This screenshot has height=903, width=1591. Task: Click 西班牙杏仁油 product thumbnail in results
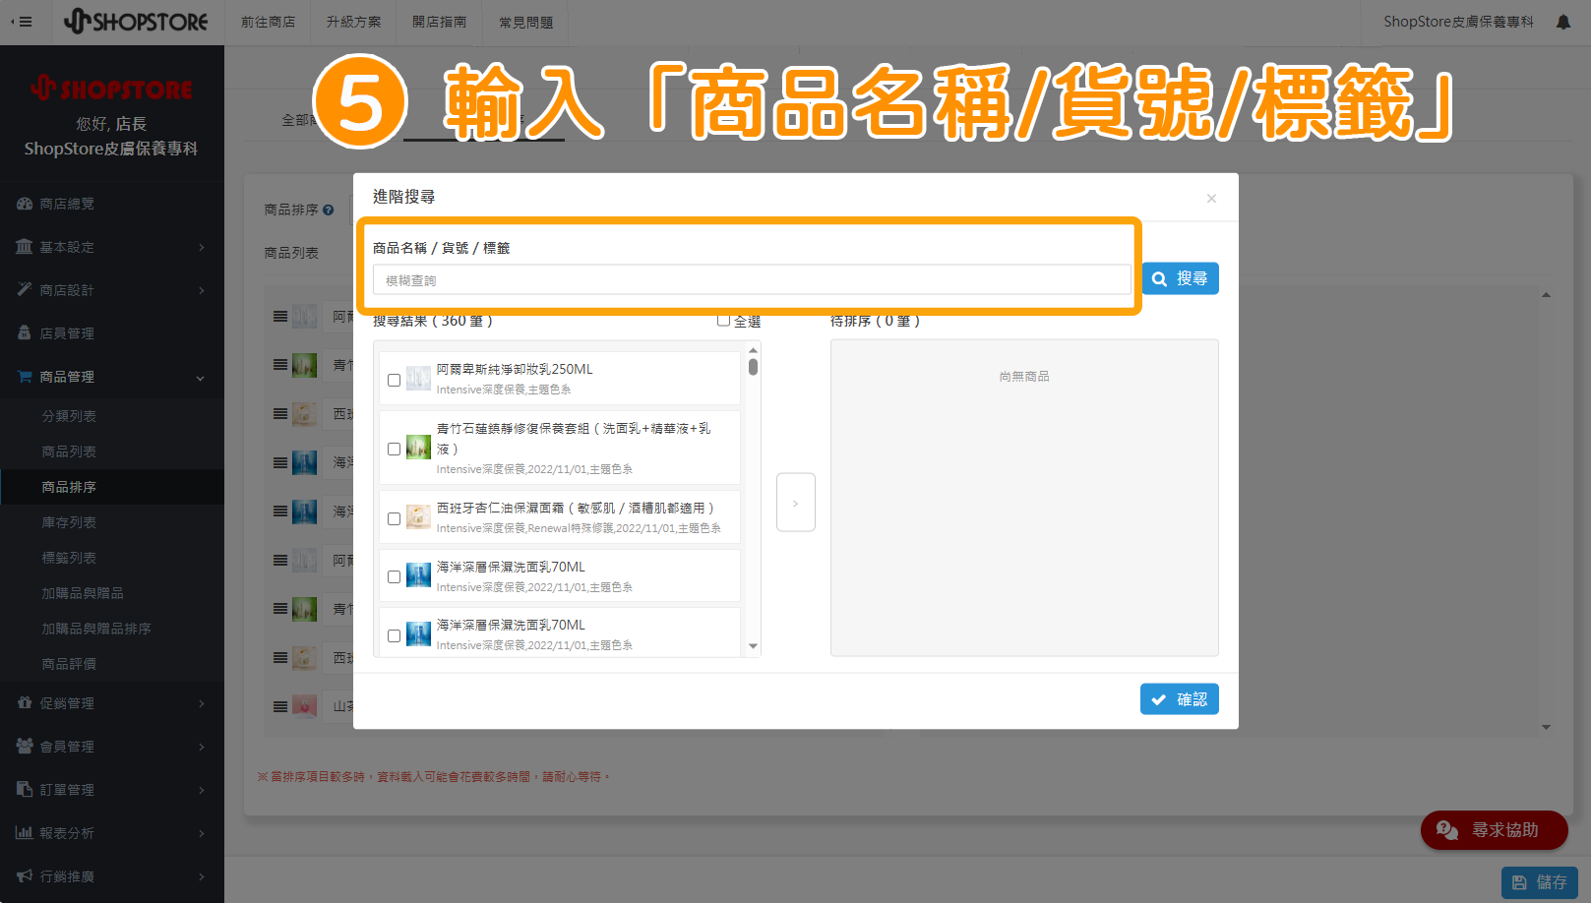[418, 517]
